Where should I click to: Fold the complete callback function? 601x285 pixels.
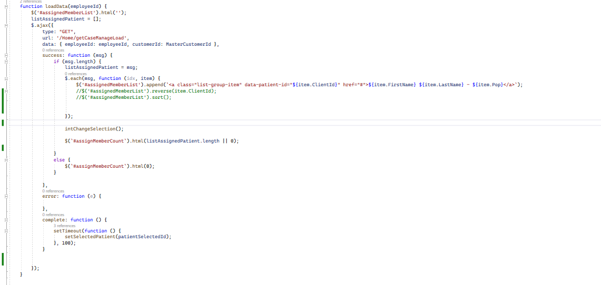pos(6,220)
